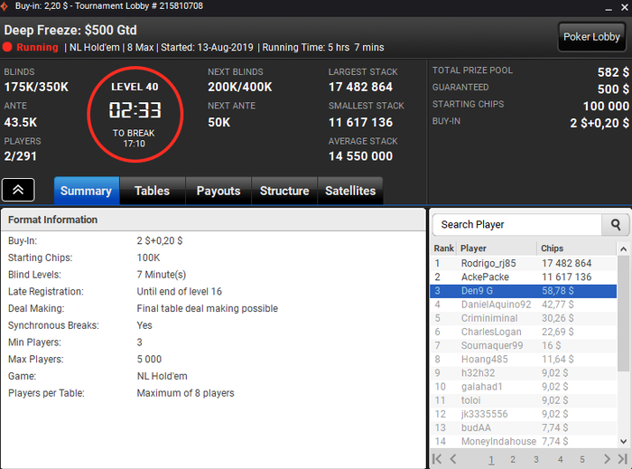Screen dimensions: 632x469
Task: Click scroll down arrow in player list
Action: 623,442
